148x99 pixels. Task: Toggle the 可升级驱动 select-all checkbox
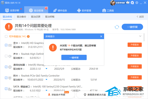click(x=6, y=36)
